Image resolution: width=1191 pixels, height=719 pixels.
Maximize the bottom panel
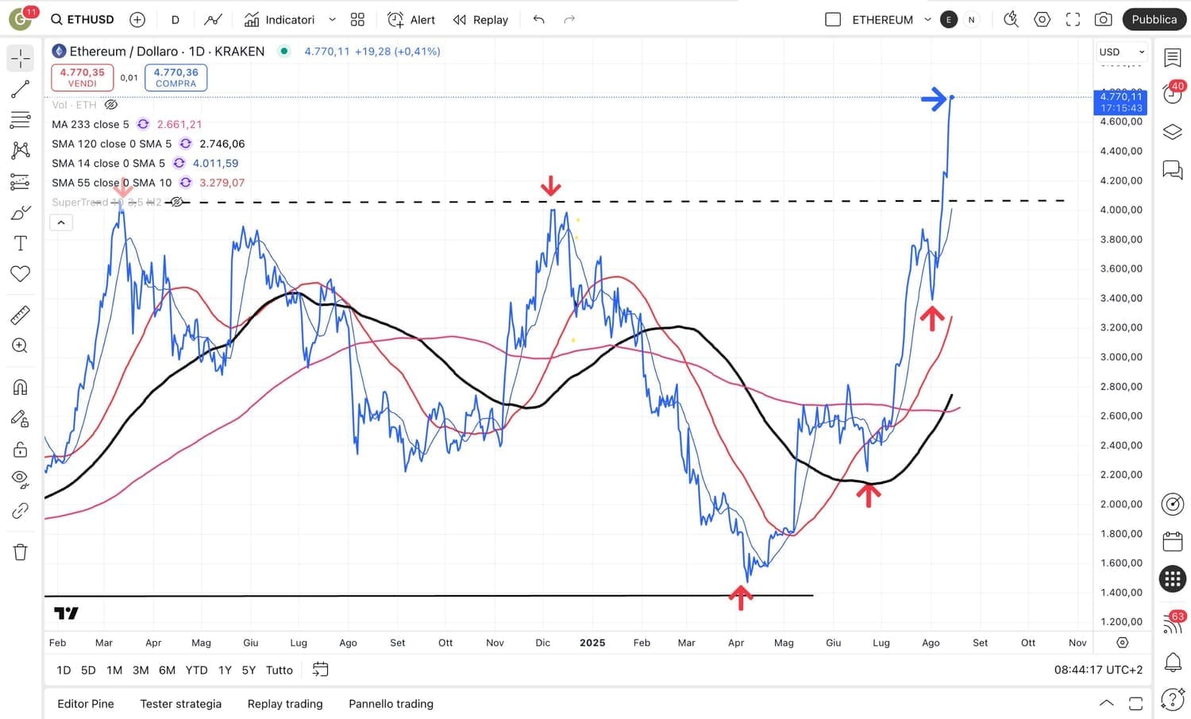click(1136, 703)
